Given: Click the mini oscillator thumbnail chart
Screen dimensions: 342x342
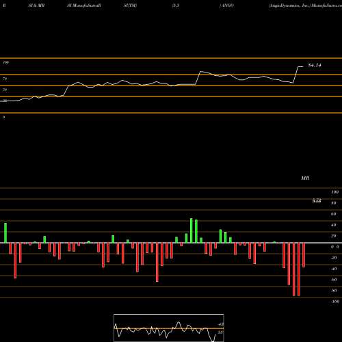Looking at the screenshot, I should 169,328.
